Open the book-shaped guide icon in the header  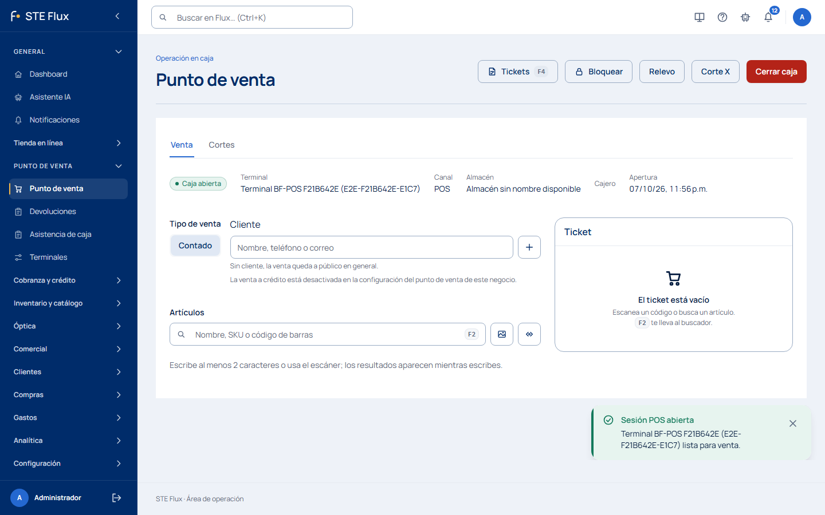pos(700,17)
